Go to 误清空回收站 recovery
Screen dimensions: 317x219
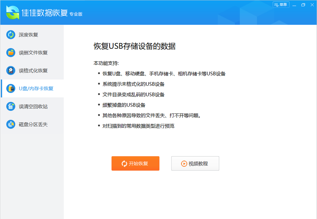(32, 106)
